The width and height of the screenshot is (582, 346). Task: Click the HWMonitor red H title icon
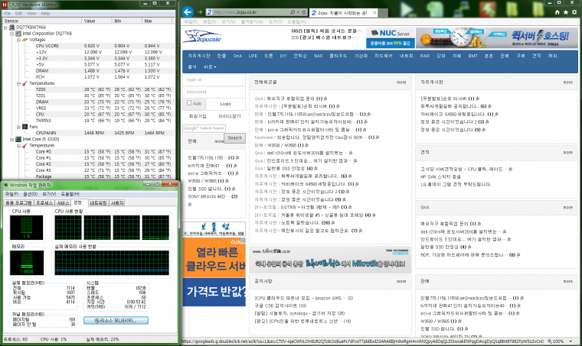tap(5, 4)
